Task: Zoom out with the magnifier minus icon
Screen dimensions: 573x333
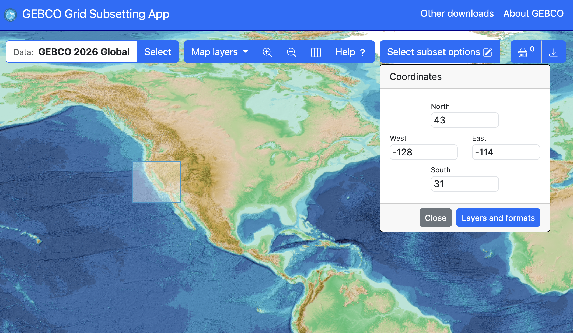Action: pyautogui.click(x=292, y=52)
